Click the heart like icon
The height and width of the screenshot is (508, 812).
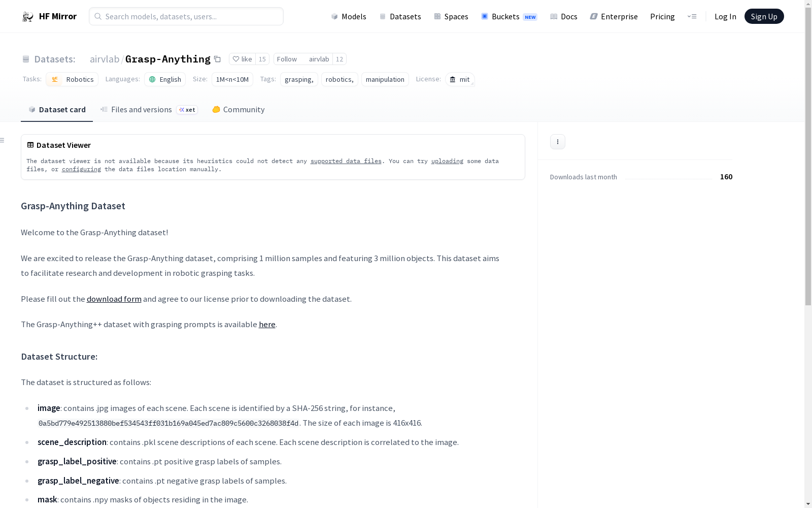point(236,59)
